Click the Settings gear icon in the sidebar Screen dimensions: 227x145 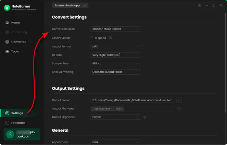point(7,113)
